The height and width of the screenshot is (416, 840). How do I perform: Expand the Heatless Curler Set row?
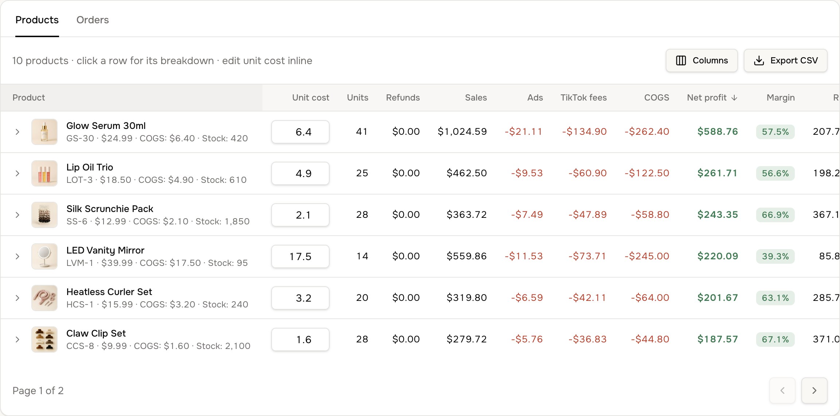coord(17,298)
